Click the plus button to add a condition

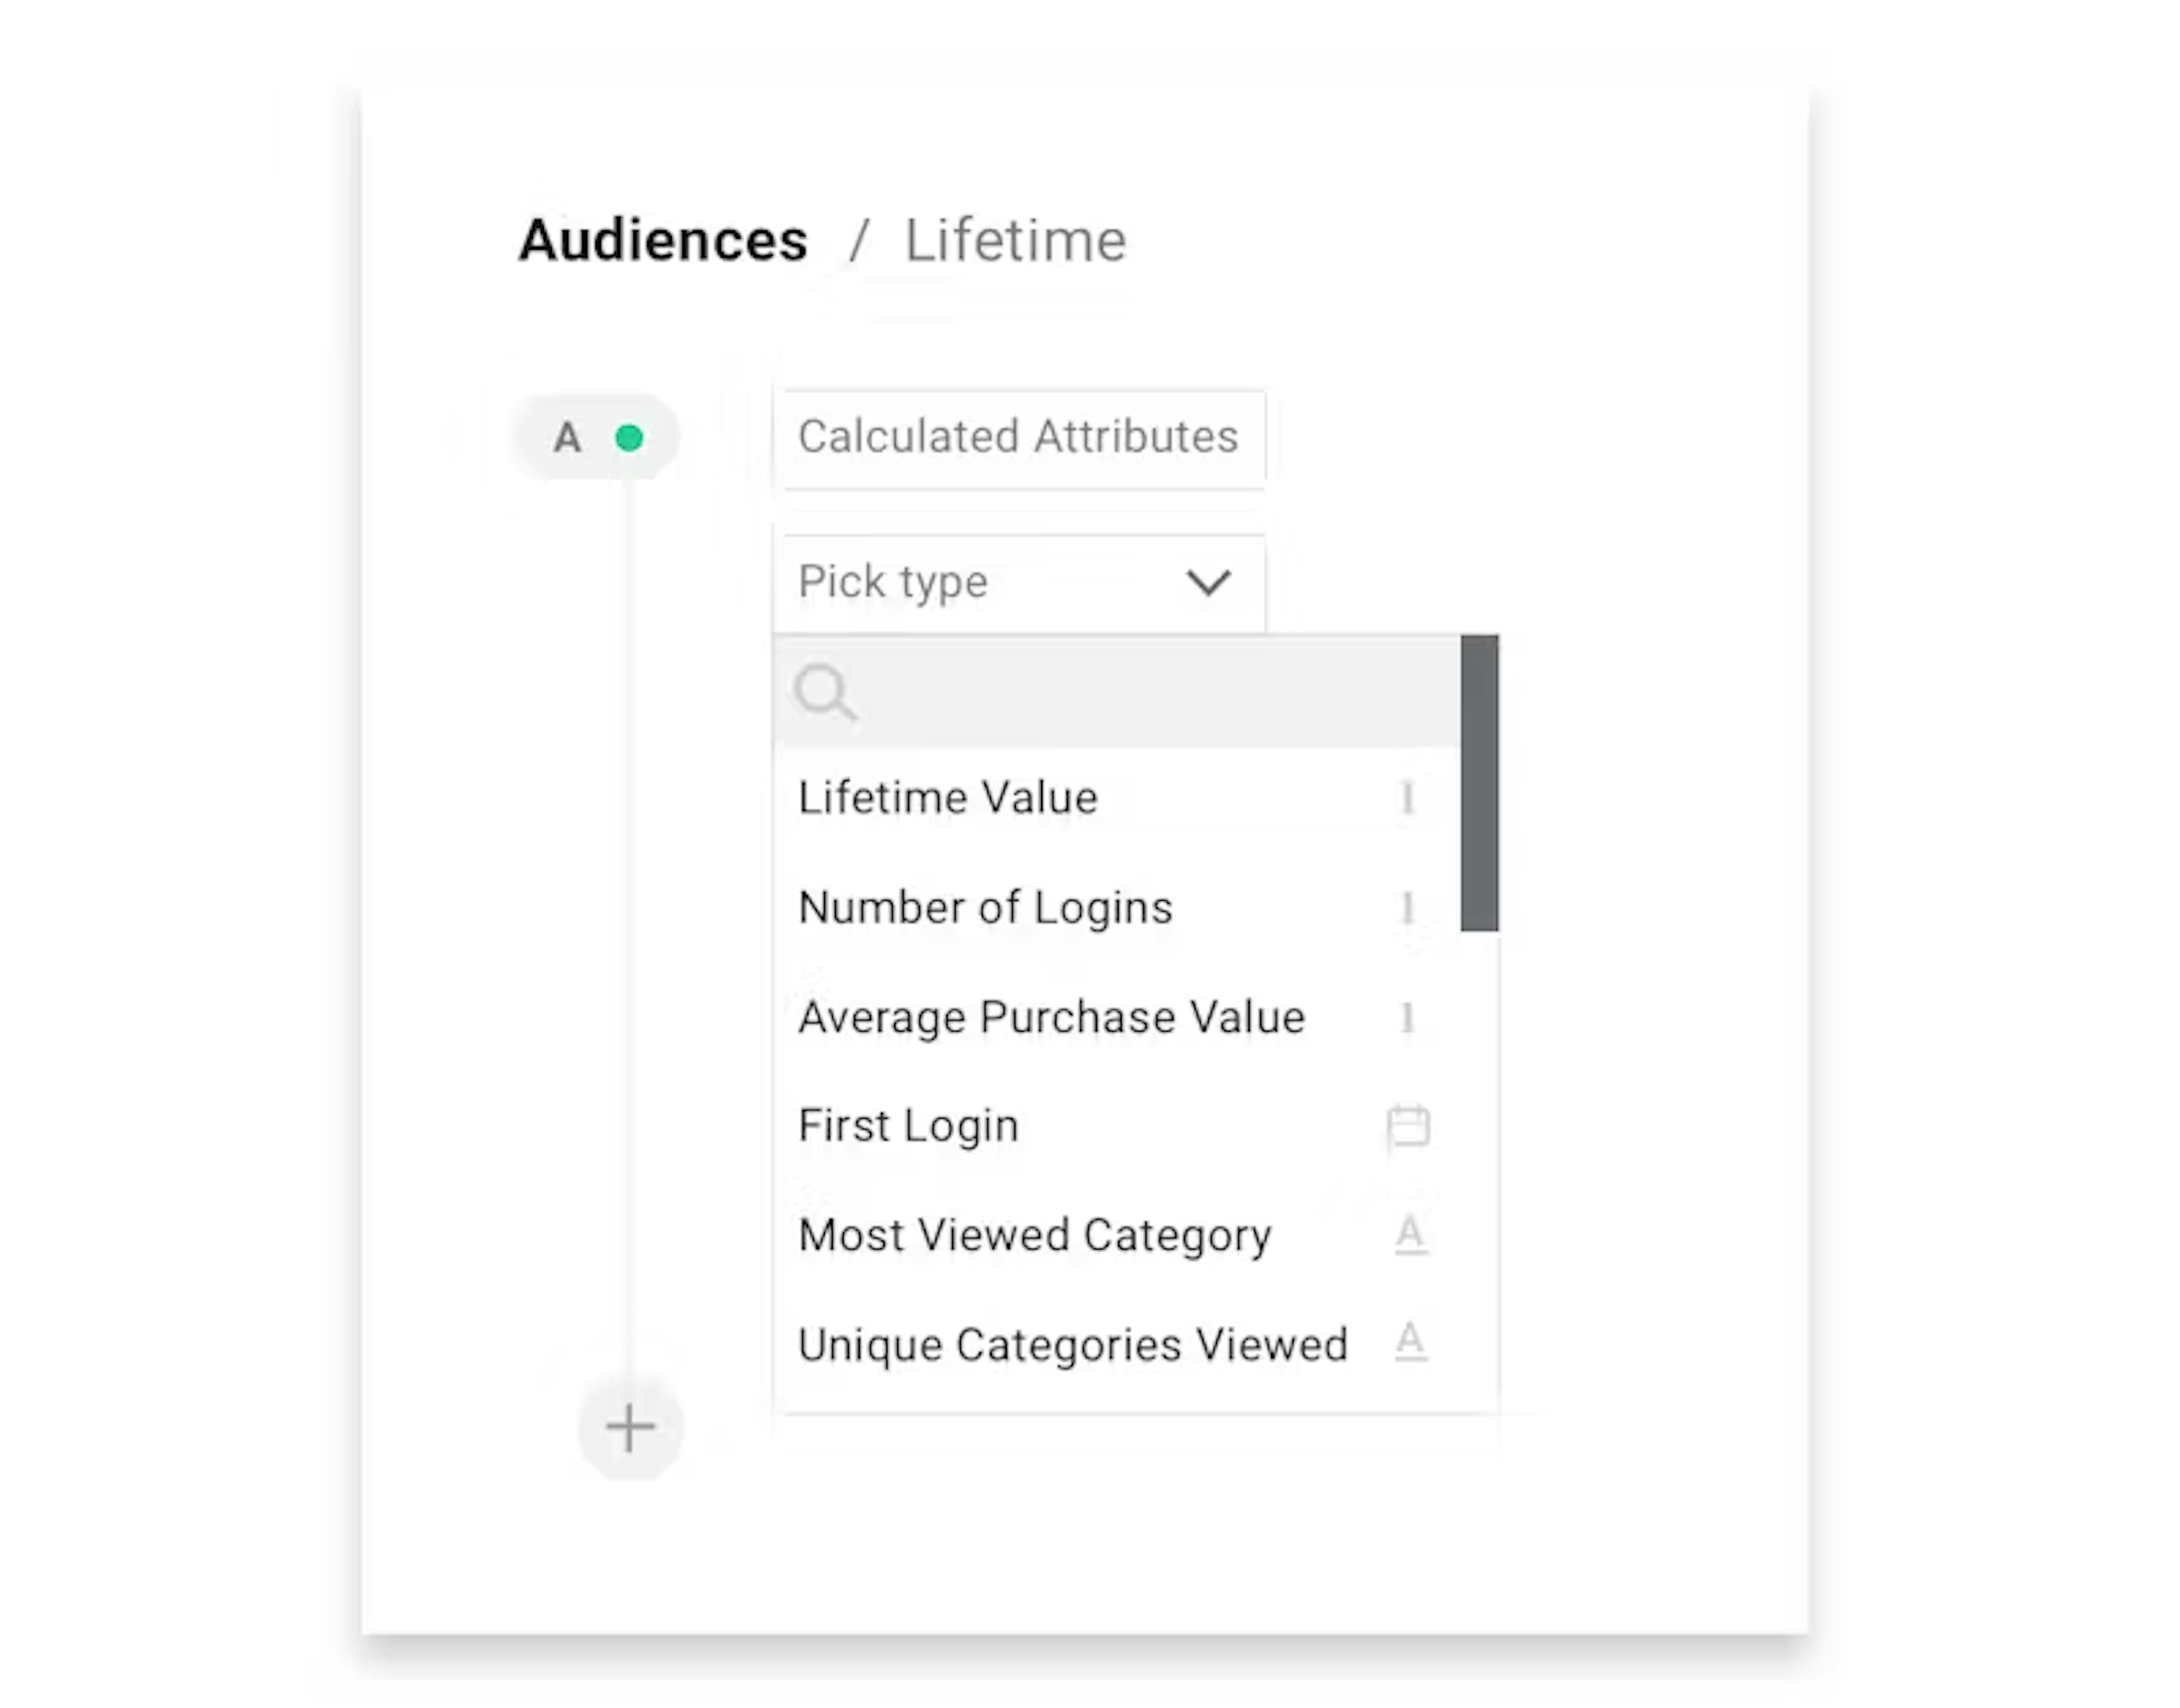(x=629, y=1427)
